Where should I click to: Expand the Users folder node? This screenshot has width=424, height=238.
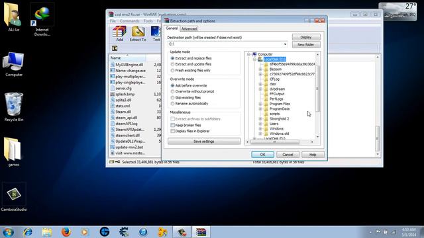(260, 124)
